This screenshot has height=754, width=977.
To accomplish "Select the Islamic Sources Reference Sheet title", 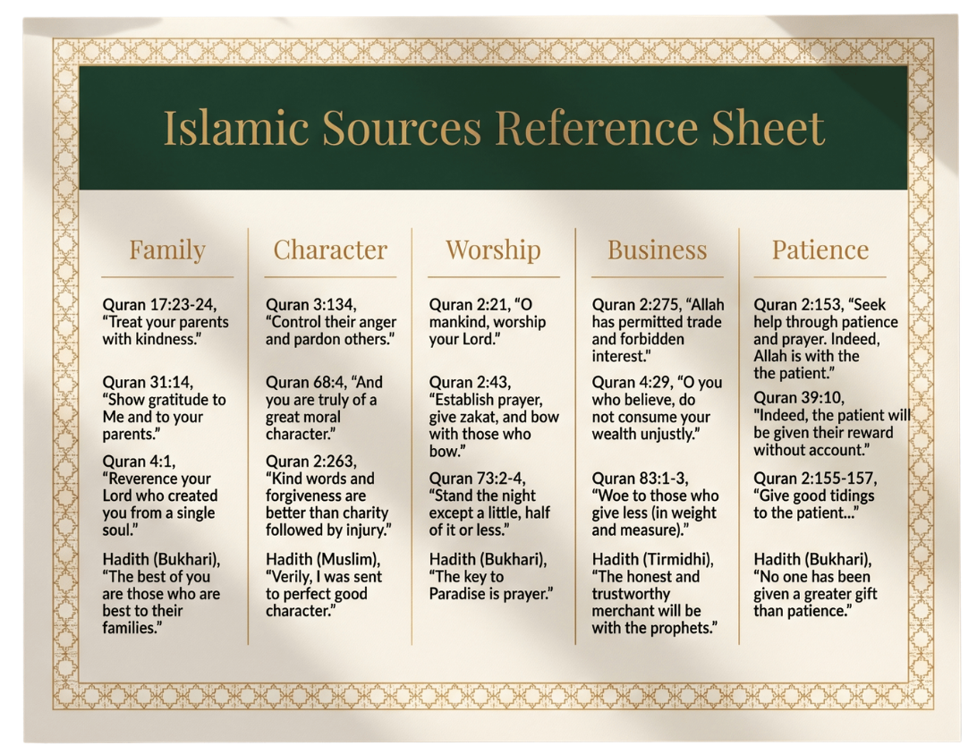I will tap(493, 129).
